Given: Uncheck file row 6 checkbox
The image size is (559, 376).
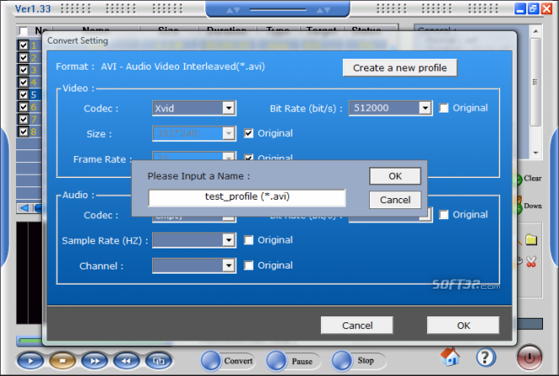Looking at the screenshot, I should pyautogui.click(x=24, y=107).
